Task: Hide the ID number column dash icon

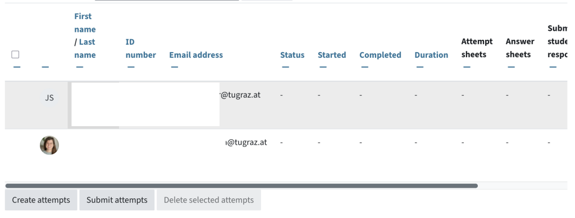Action: pyautogui.click(x=131, y=67)
